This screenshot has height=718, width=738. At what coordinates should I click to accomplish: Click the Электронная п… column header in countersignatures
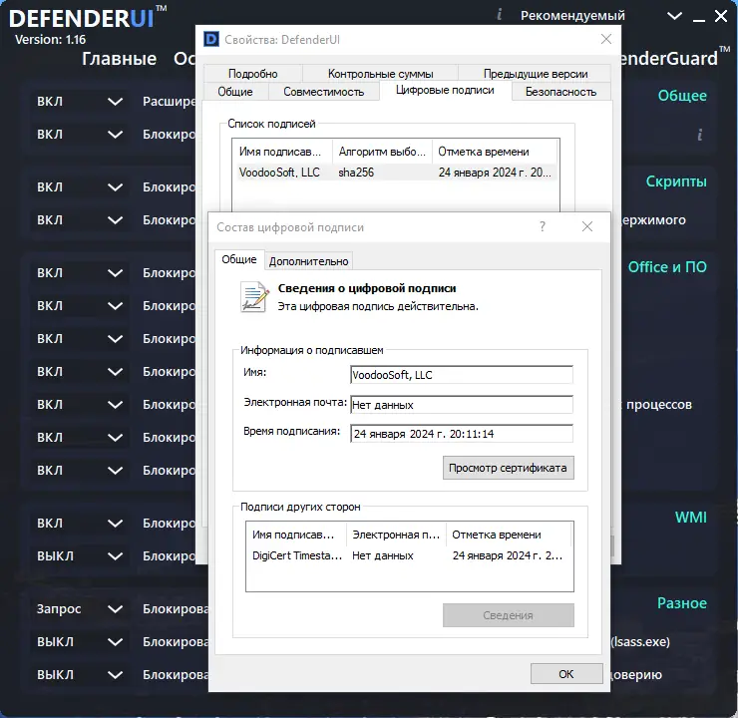396,535
